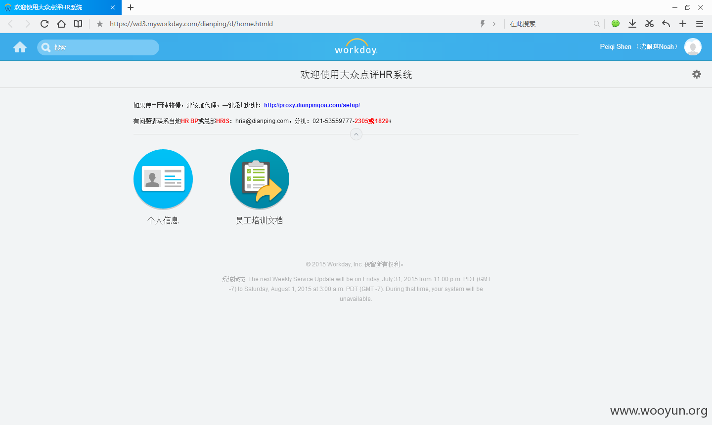712x425 pixels.
Task: Reload the page with refresh icon
Action: pos(44,24)
